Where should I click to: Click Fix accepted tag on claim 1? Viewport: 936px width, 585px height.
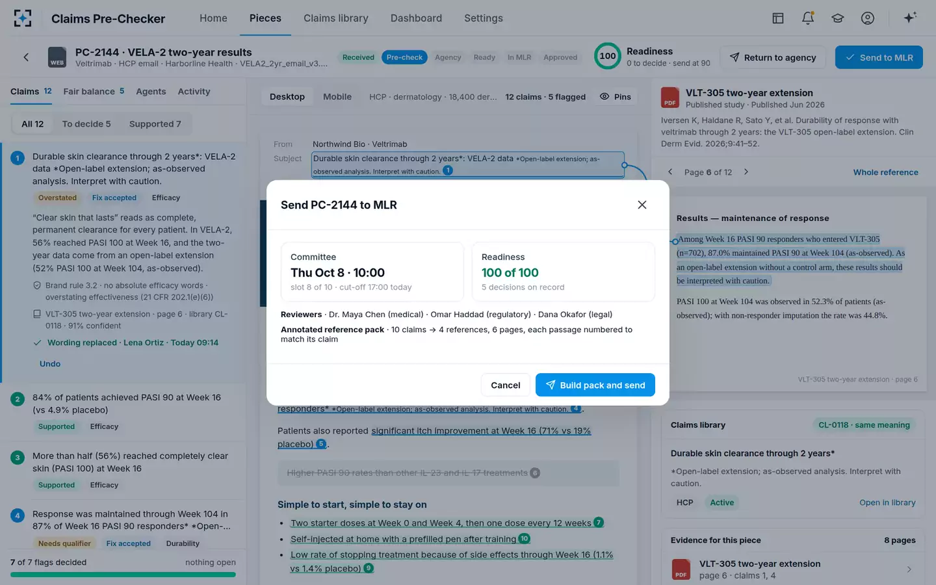[114, 198]
